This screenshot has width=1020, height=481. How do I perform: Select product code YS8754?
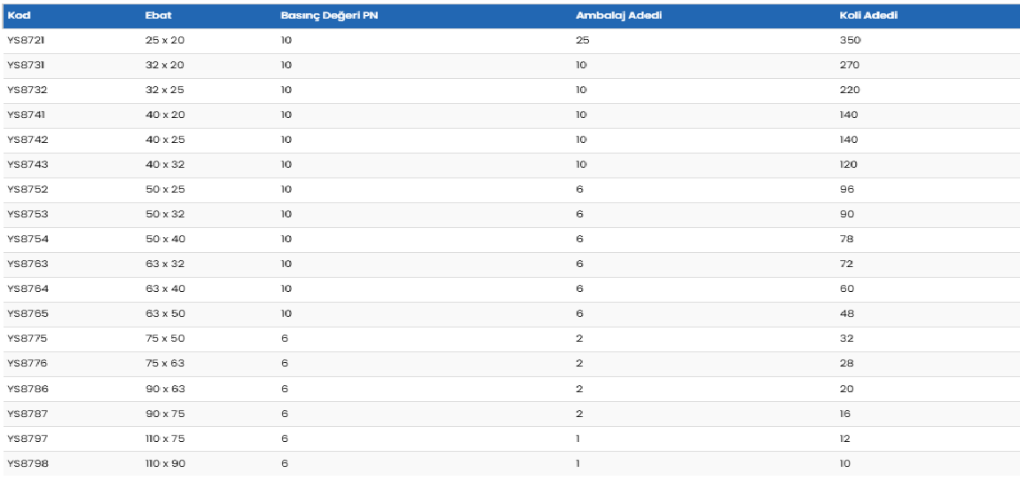27,239
